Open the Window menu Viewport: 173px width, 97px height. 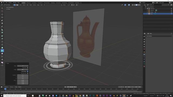(x=15, y=3)
